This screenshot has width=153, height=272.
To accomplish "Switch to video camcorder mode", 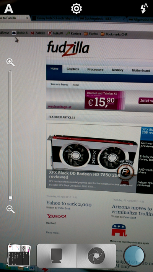I will [x=57, y=256].
